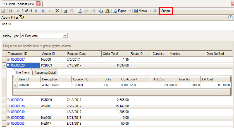Collapse transaction 00000020 row
The width and height of the screenshot is (234, 128).
(8, 65)
